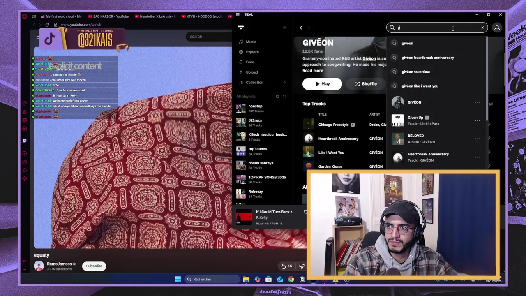Select the 'givēon' search suggestion
The image size is (526, 296).
coord(407,43)
